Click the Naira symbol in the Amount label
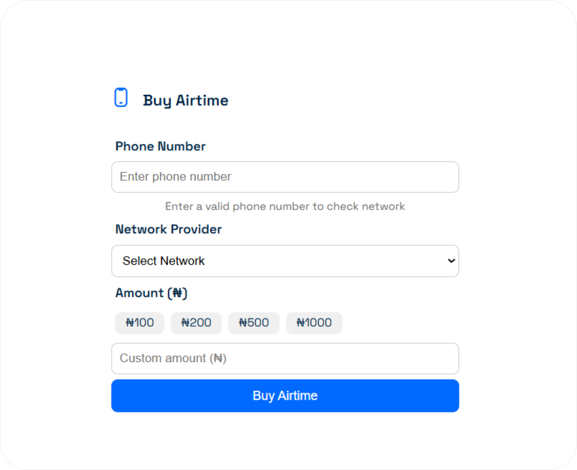Image resolution: width=577 pixels, height=470 pixels. point(177,293)
